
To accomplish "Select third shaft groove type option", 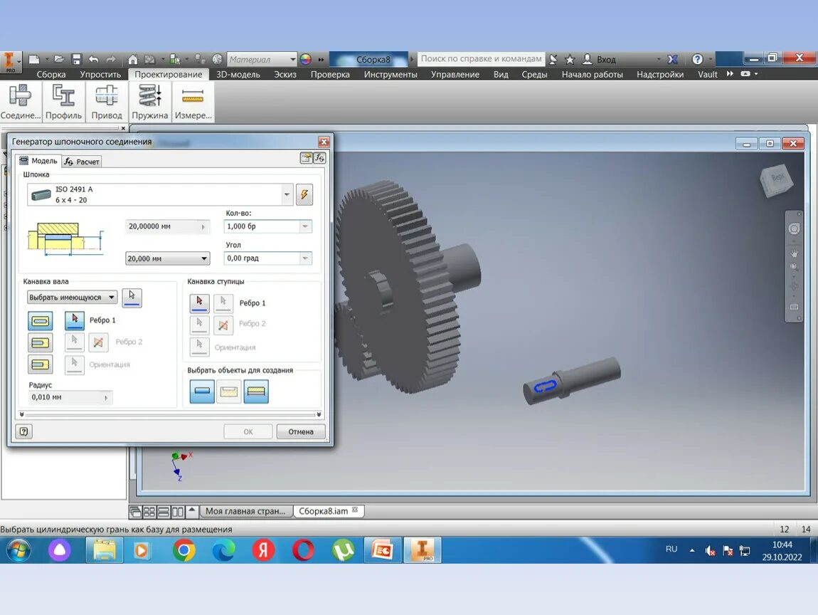I will pyautogui.click(x=40, y=364).
